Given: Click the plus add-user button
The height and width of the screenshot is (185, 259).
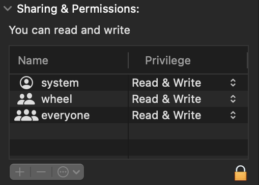Looking at the screenshot, I should [20, 172].
